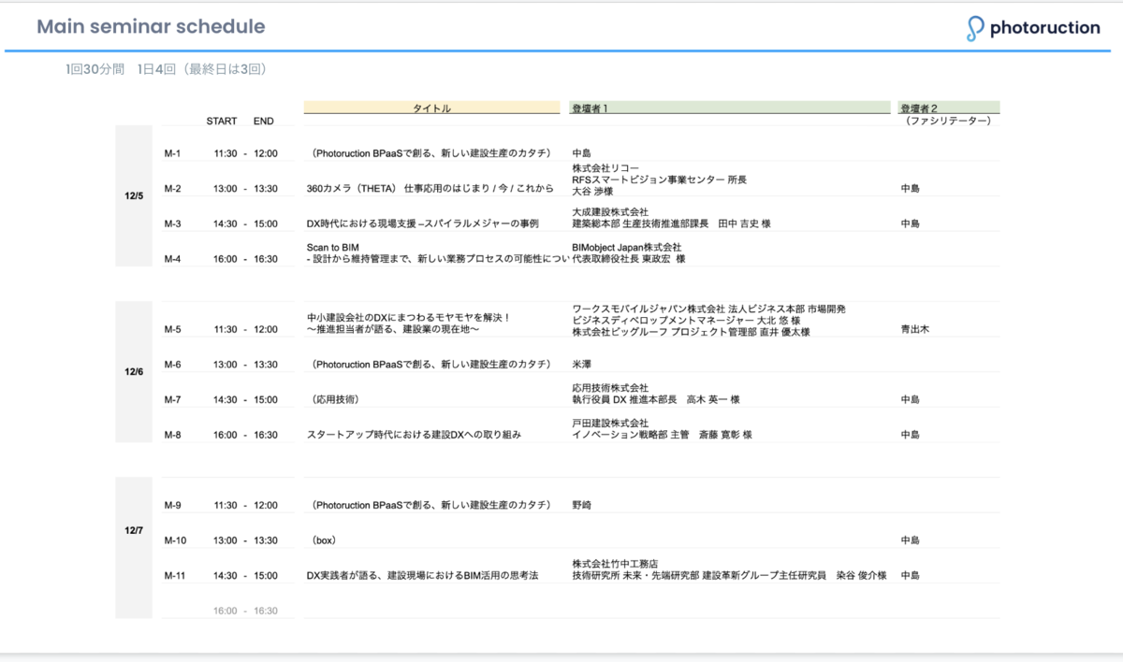Click the "応用技術株式会社" speaker company

point(609,388)
